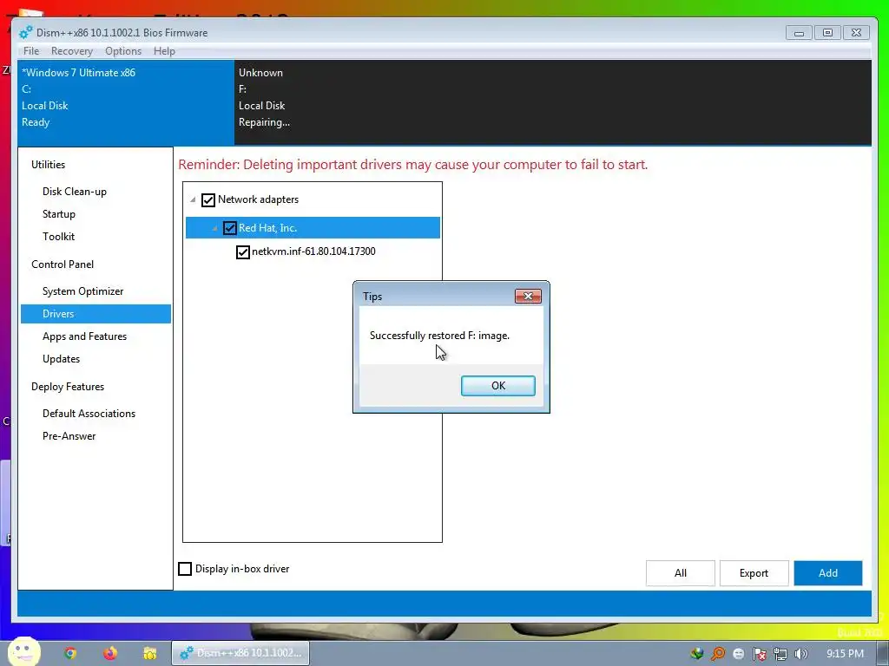Open the Updates section
Image resolution: width=889 pixels, height=666 pixels.
(62, 359)
